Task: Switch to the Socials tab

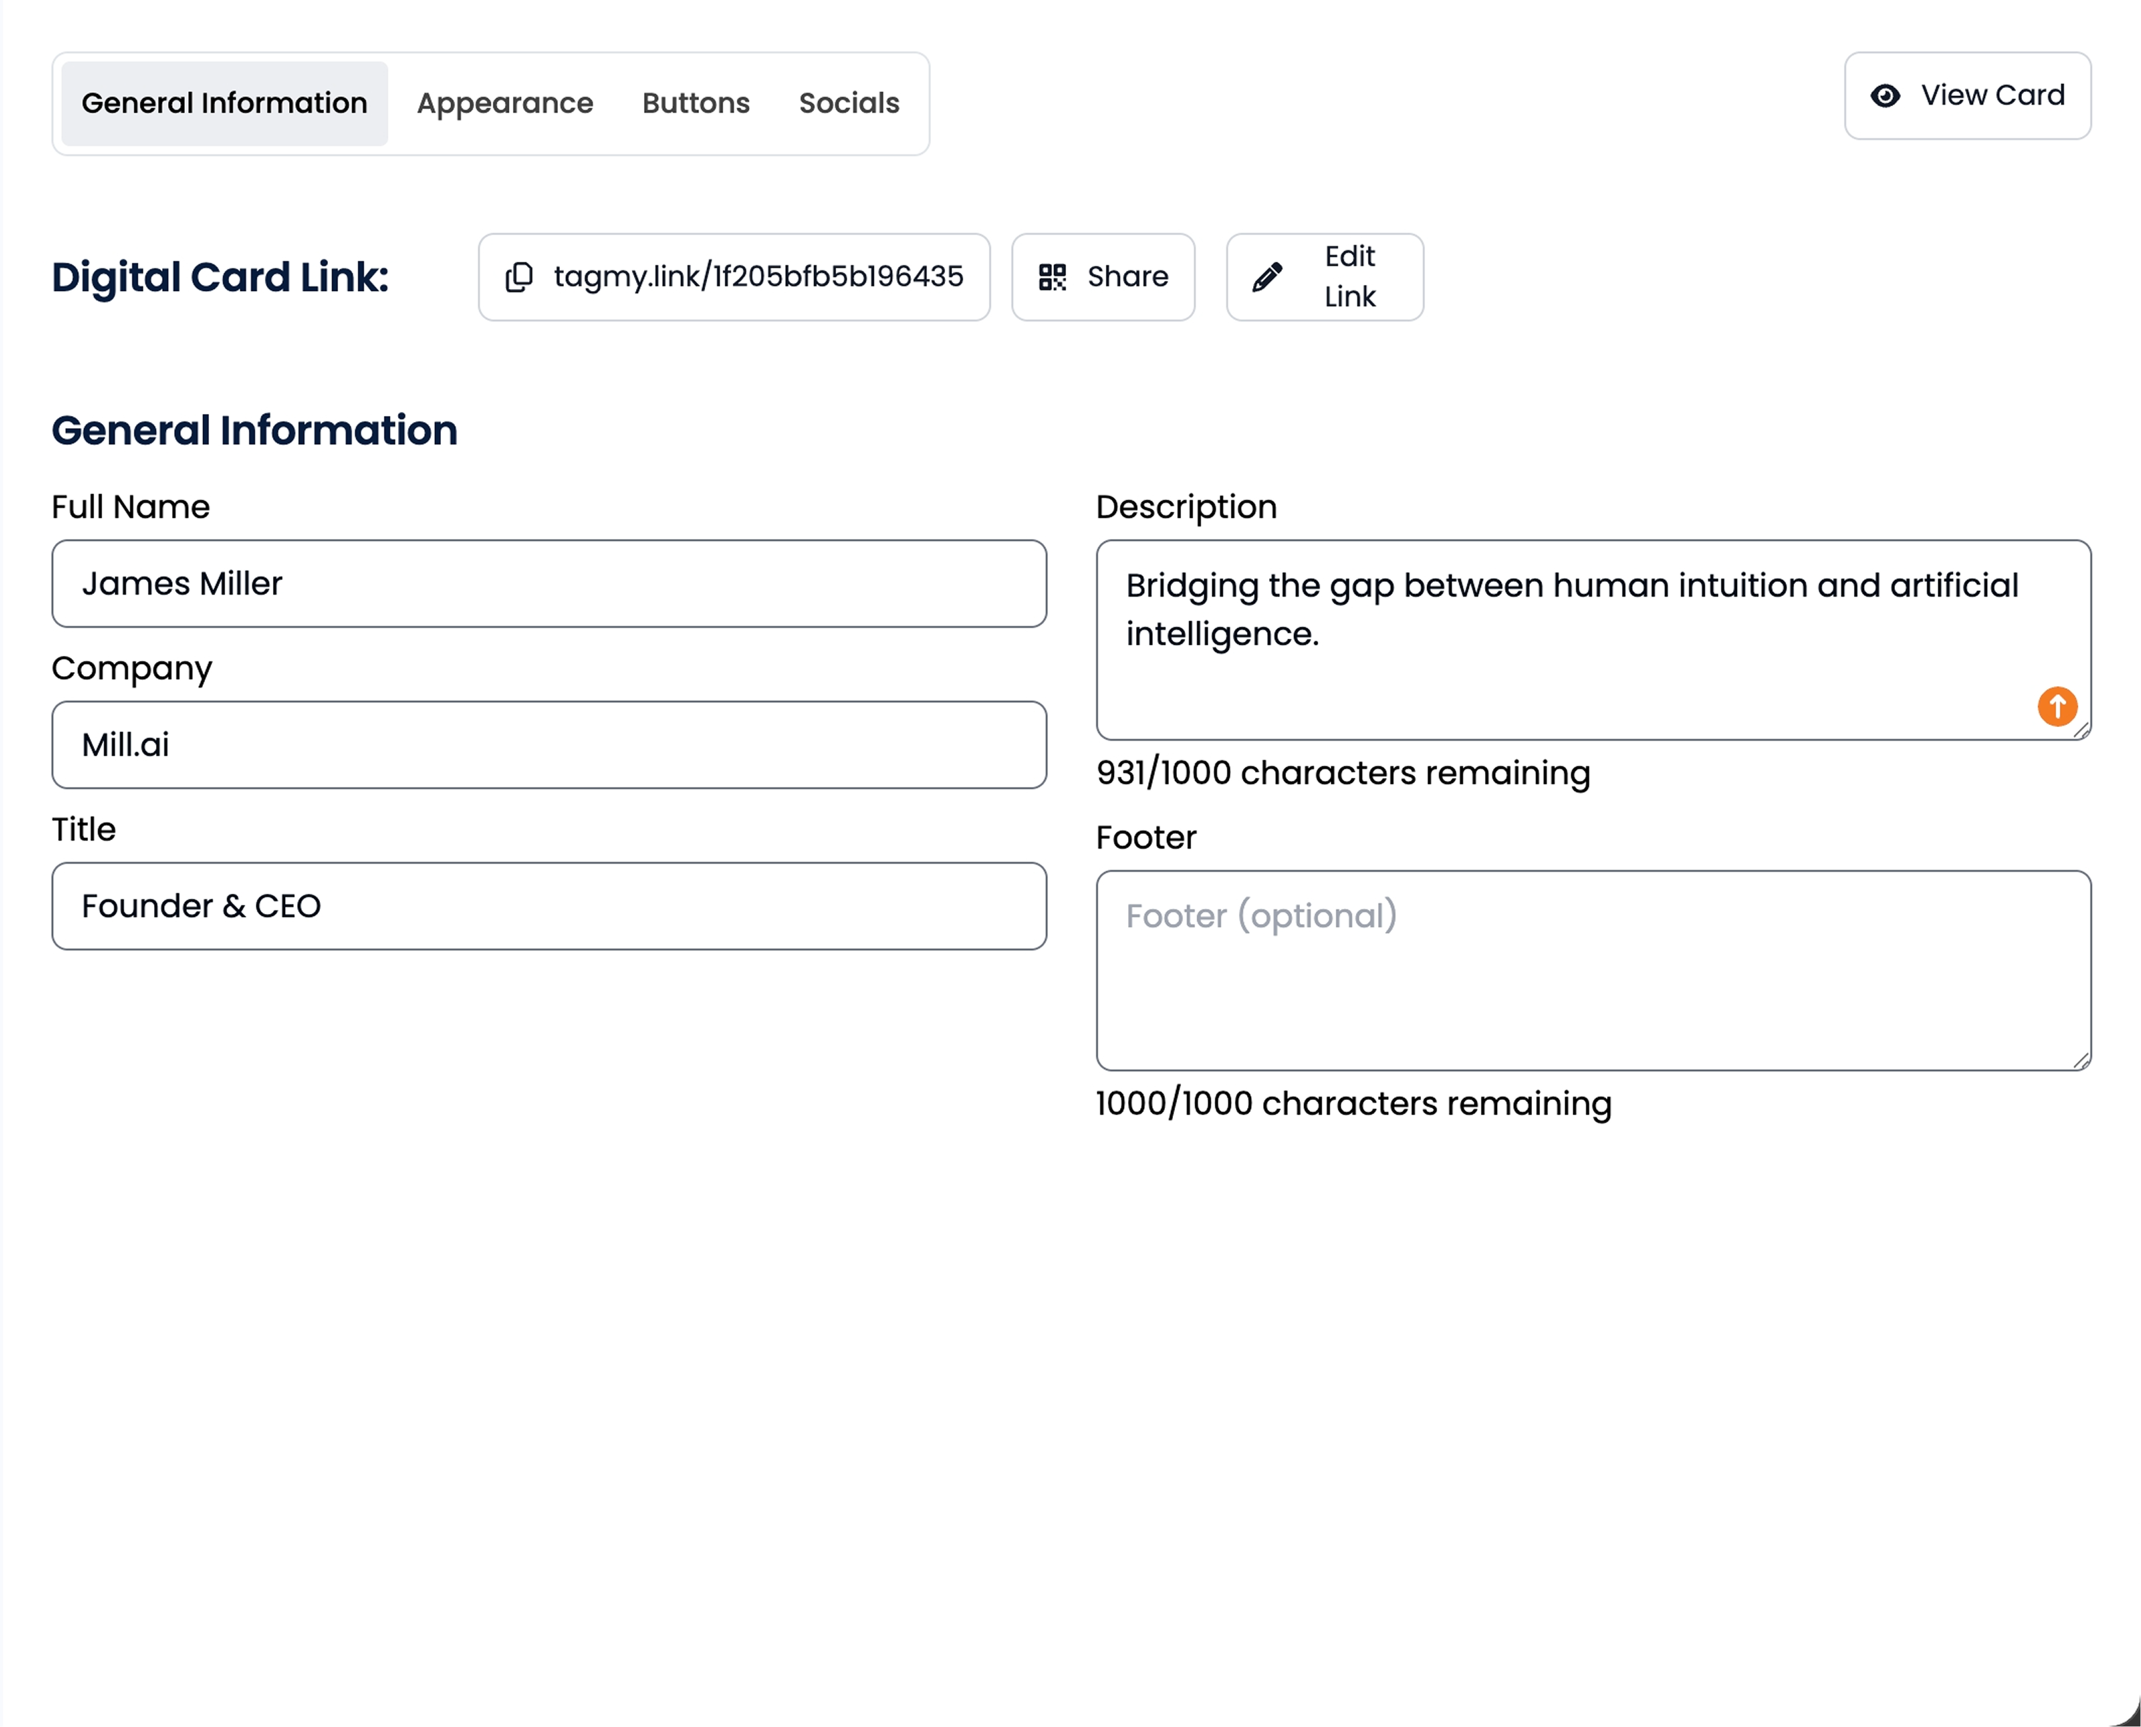Action: click(x=848, y=102)
